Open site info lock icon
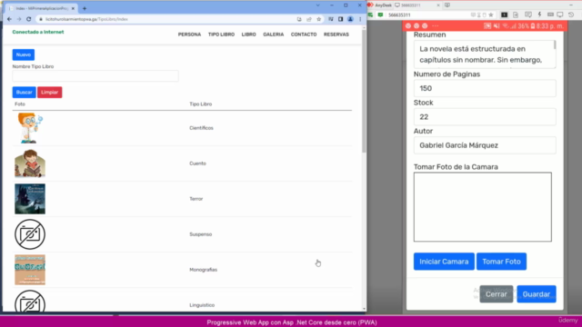 coord(41,19)
